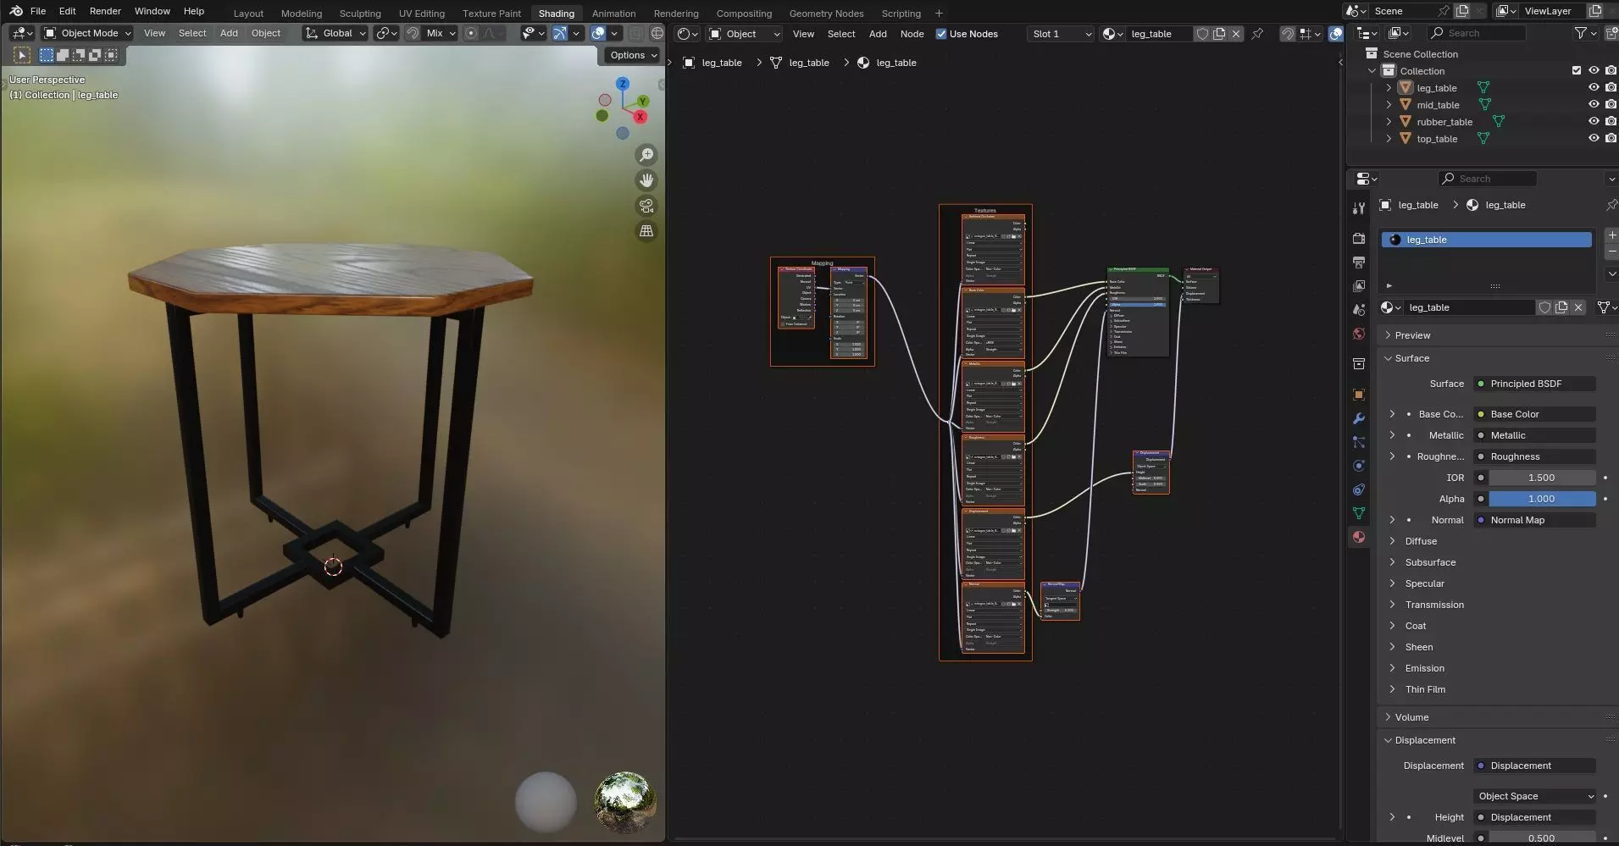Switch to the UV Editing workspace

[x=421, y=14]
